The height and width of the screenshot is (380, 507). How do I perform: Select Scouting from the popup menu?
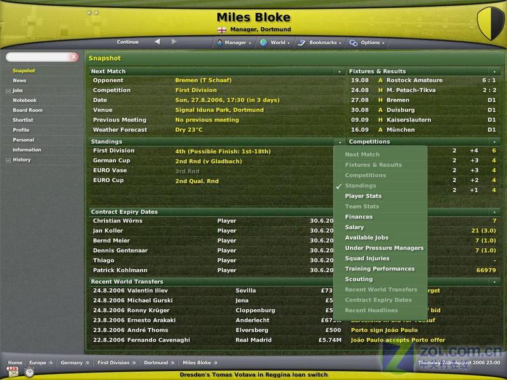point(359,279)
